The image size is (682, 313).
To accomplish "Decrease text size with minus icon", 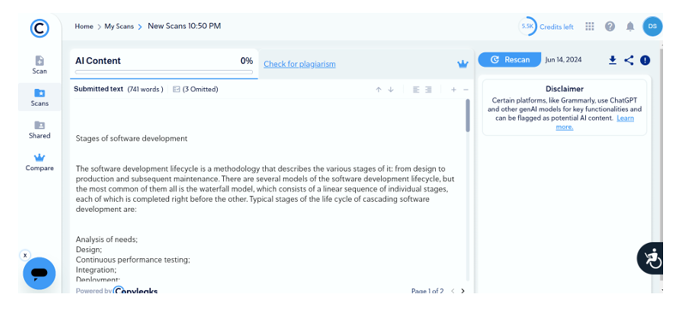I will (466, 89).
